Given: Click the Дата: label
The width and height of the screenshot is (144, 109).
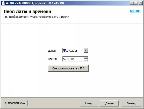Looking at the screenshot, I should click(52, 51).
